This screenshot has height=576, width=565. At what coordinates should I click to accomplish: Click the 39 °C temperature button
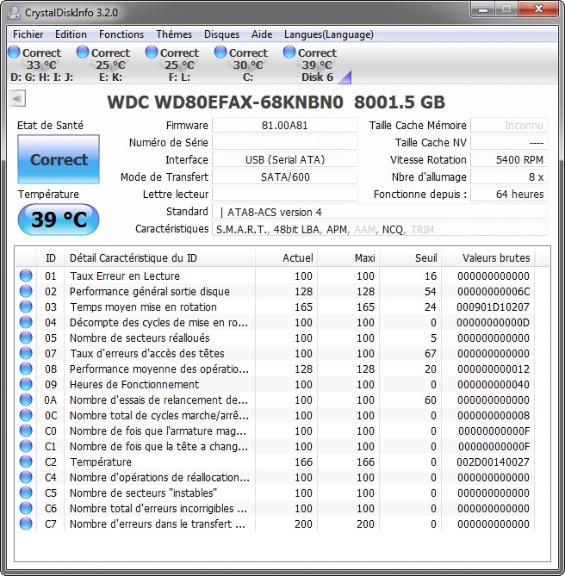pos(59,220)
